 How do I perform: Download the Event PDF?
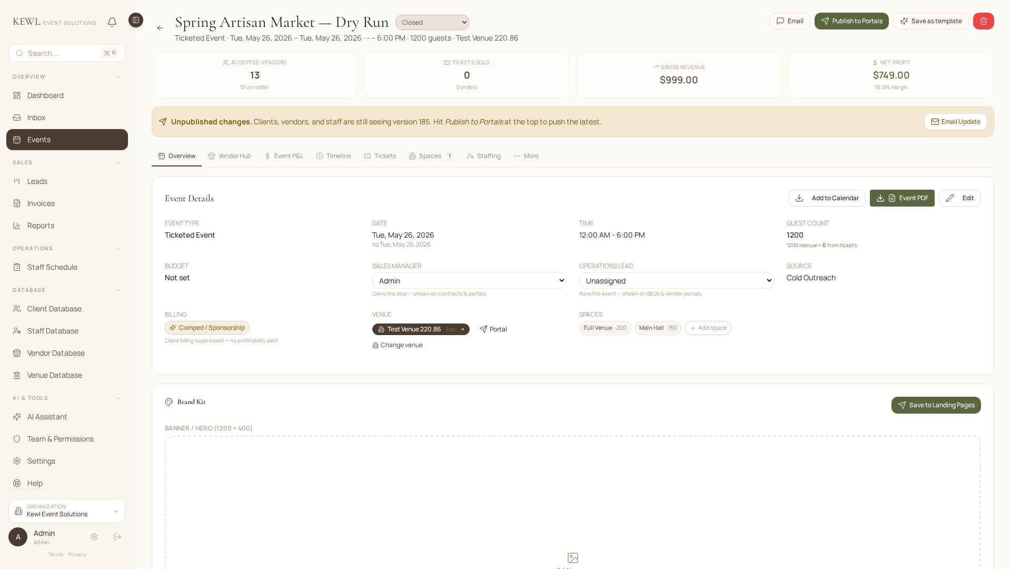[902, 198]
